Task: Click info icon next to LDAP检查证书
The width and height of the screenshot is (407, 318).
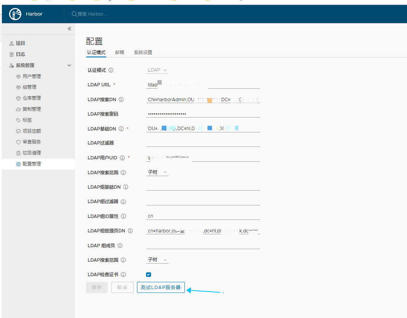Action: click(x=123, y=275)
